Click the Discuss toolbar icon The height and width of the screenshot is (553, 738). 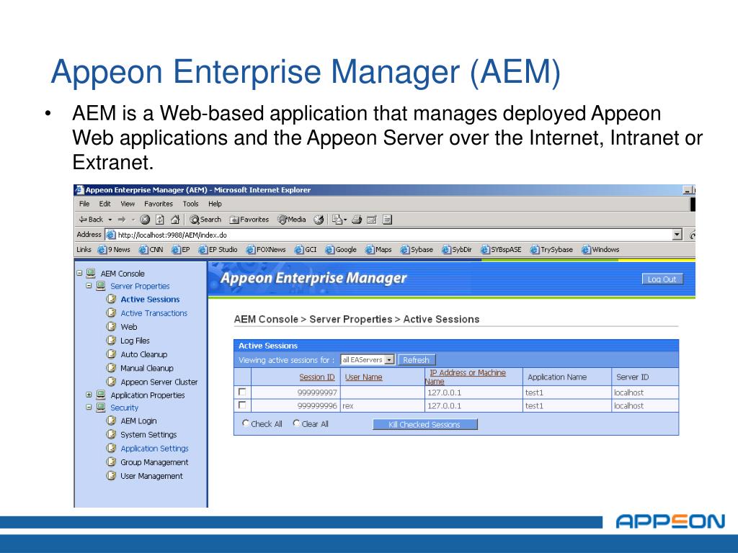coord(387,220)
